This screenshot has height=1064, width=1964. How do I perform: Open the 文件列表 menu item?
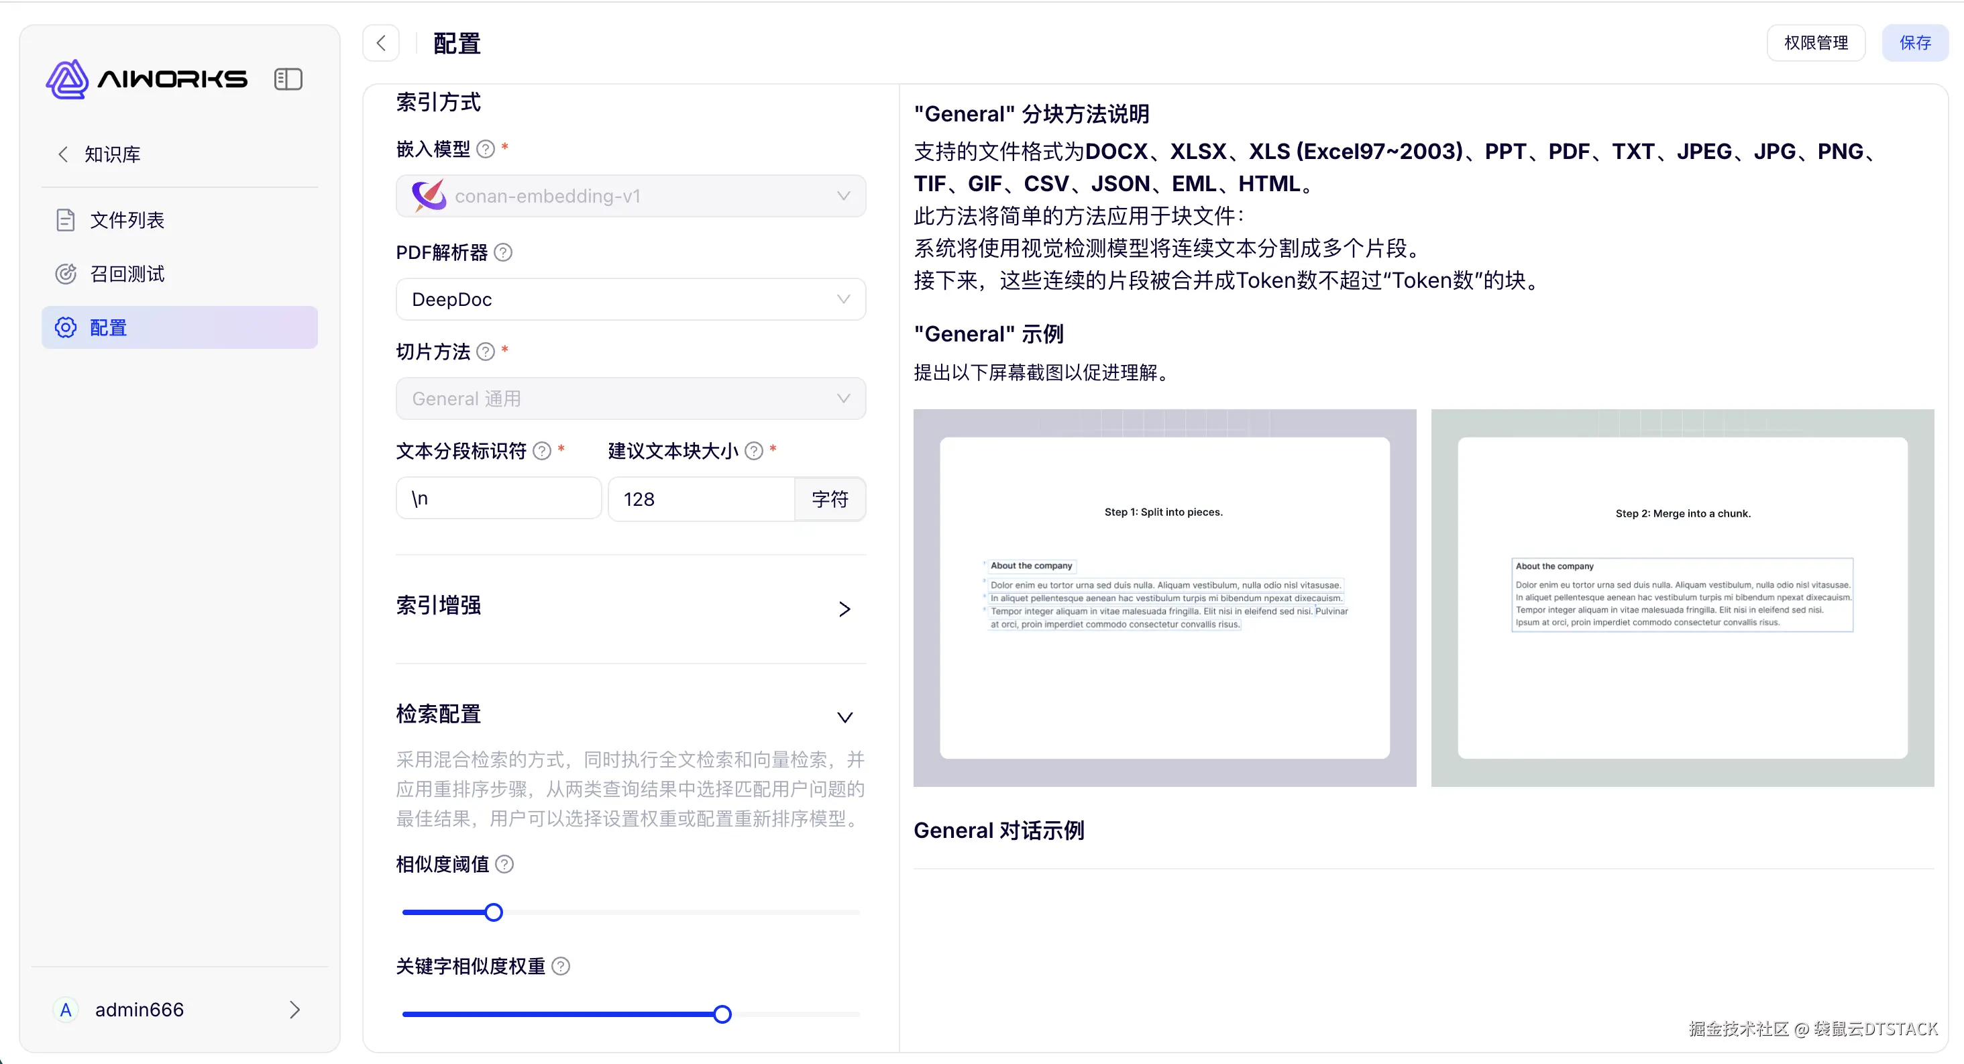(x=127, y=221)
